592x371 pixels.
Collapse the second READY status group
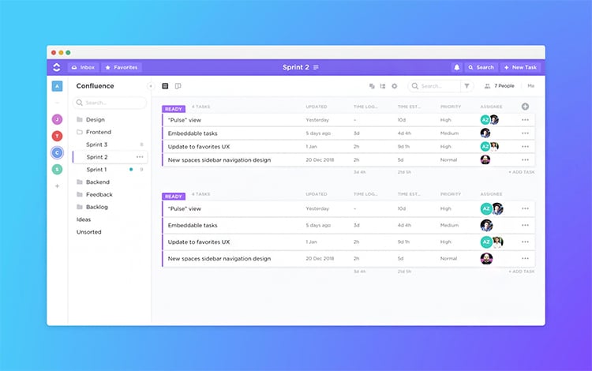[x=174, y=197]
